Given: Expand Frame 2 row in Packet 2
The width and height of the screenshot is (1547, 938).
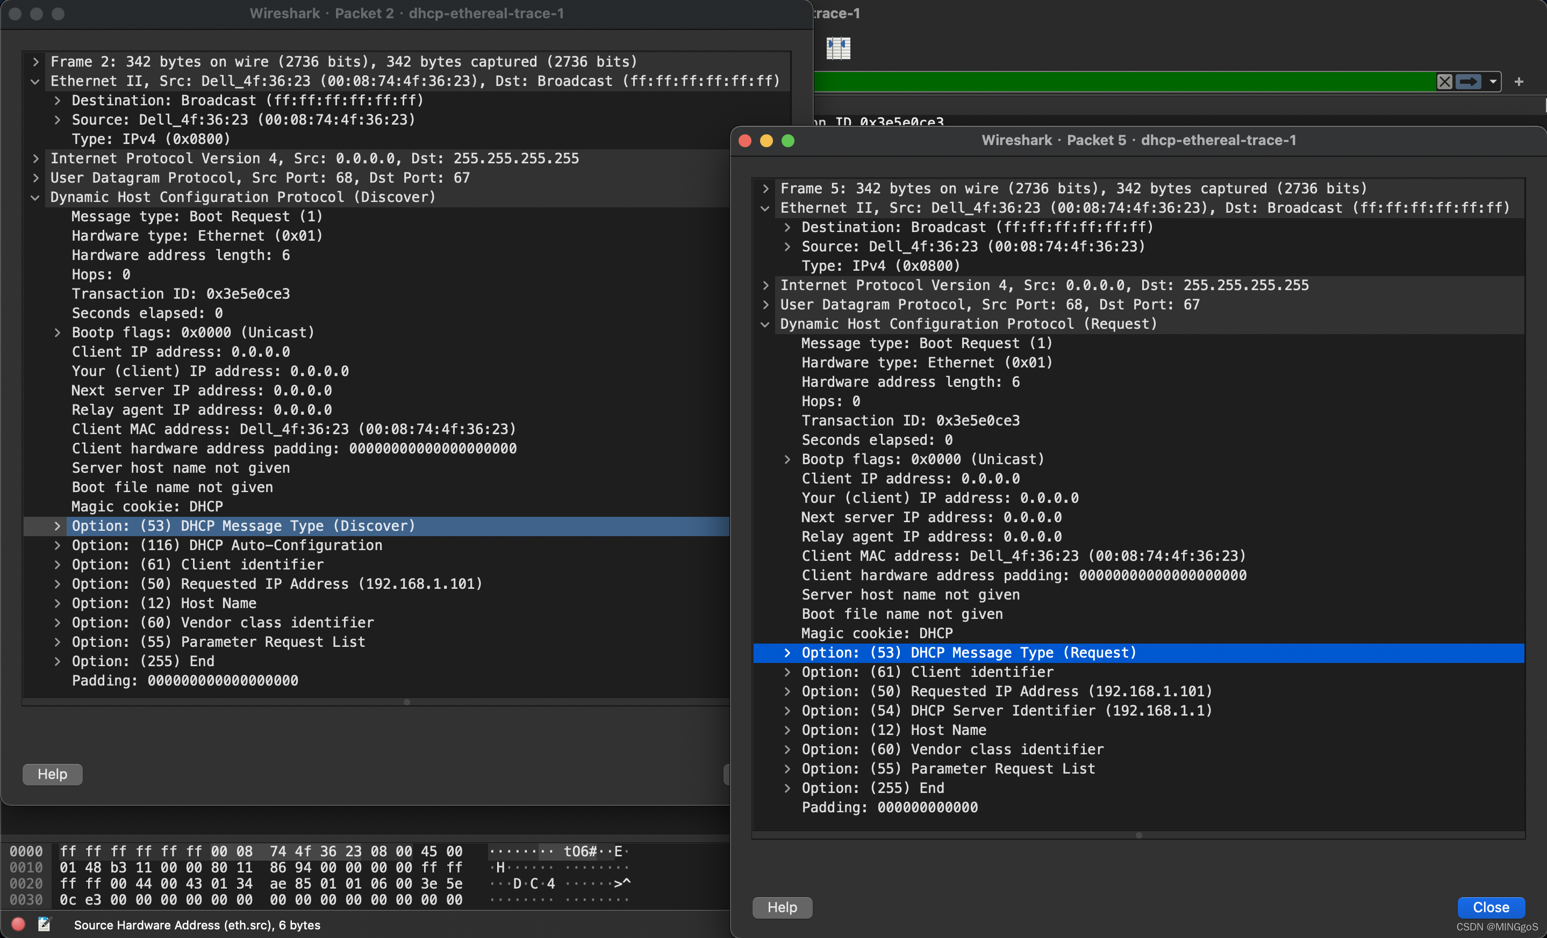Looking at the screenshot, I should [36, 61].
